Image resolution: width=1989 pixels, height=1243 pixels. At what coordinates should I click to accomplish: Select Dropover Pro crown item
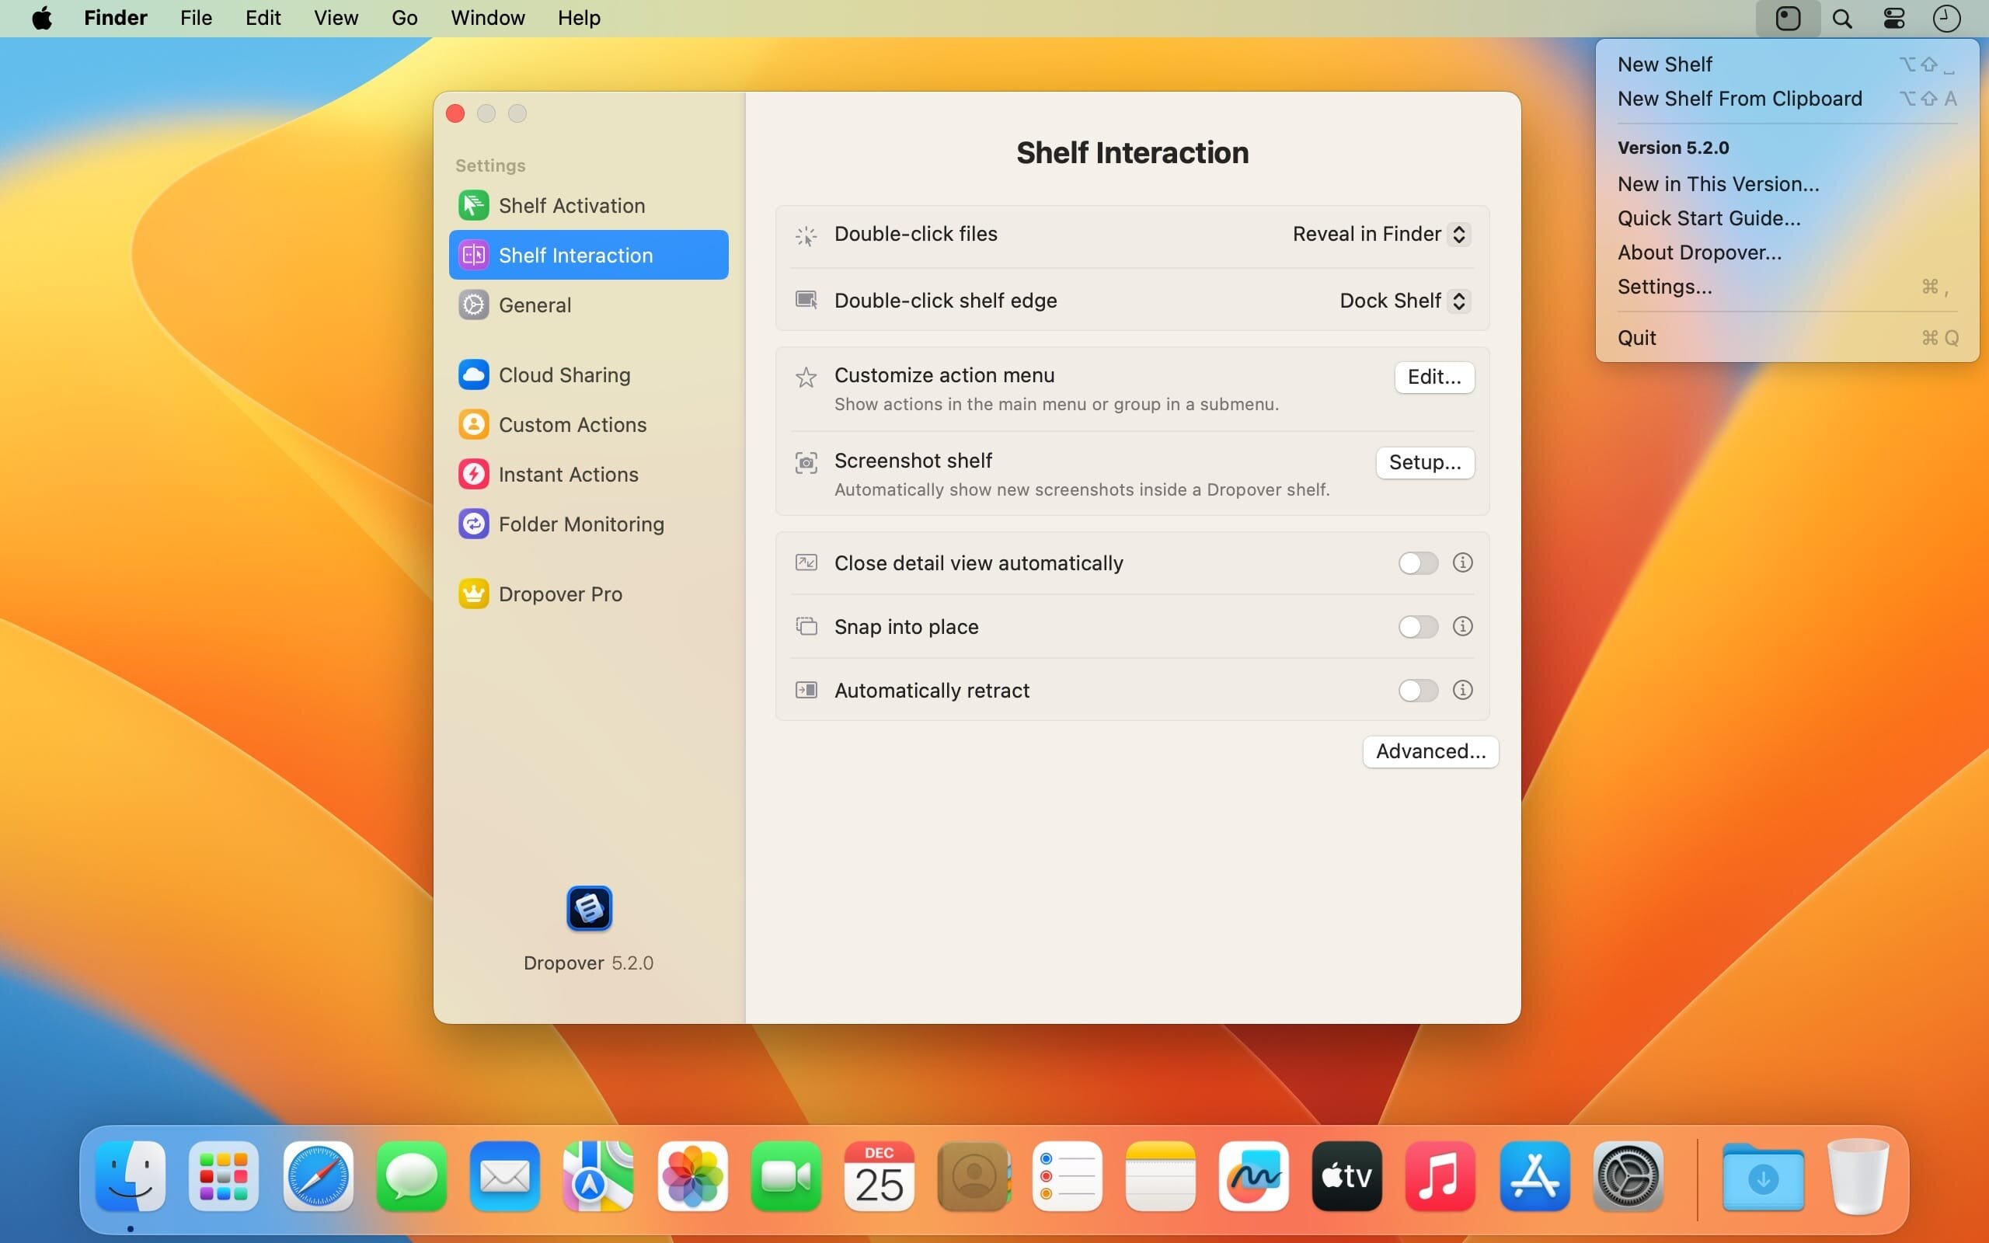coord(559,594)
